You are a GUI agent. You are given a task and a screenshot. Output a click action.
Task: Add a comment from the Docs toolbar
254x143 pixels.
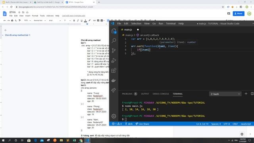click(98, 21)
